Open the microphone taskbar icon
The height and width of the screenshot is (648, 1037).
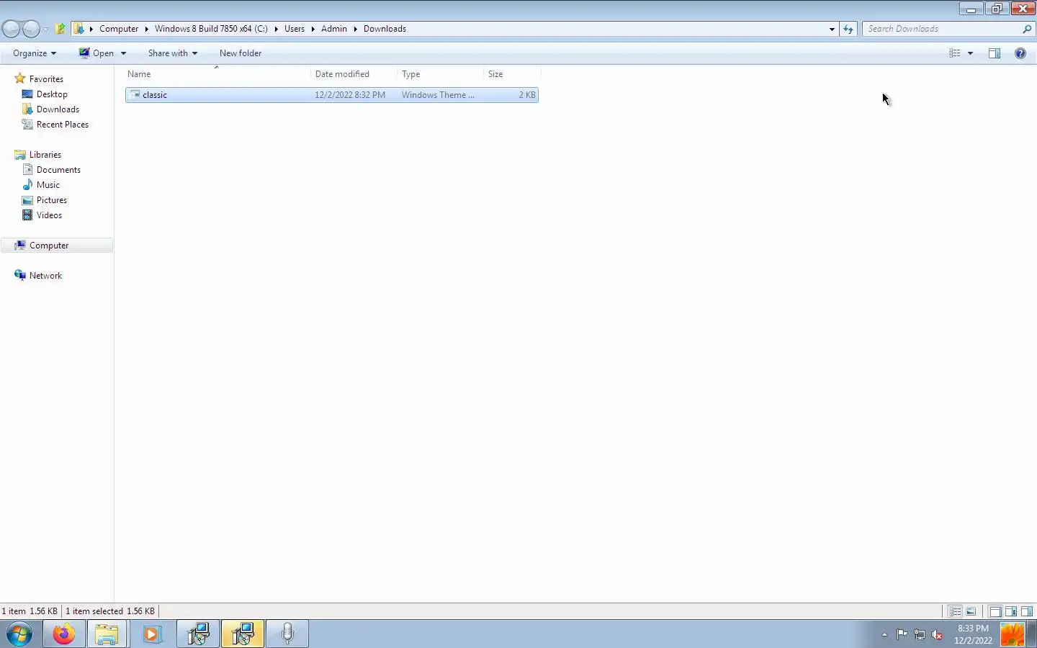click(287, 634)
